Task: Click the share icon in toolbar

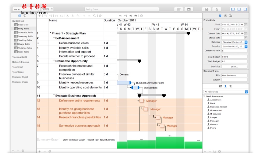Action: pos(216,9)
